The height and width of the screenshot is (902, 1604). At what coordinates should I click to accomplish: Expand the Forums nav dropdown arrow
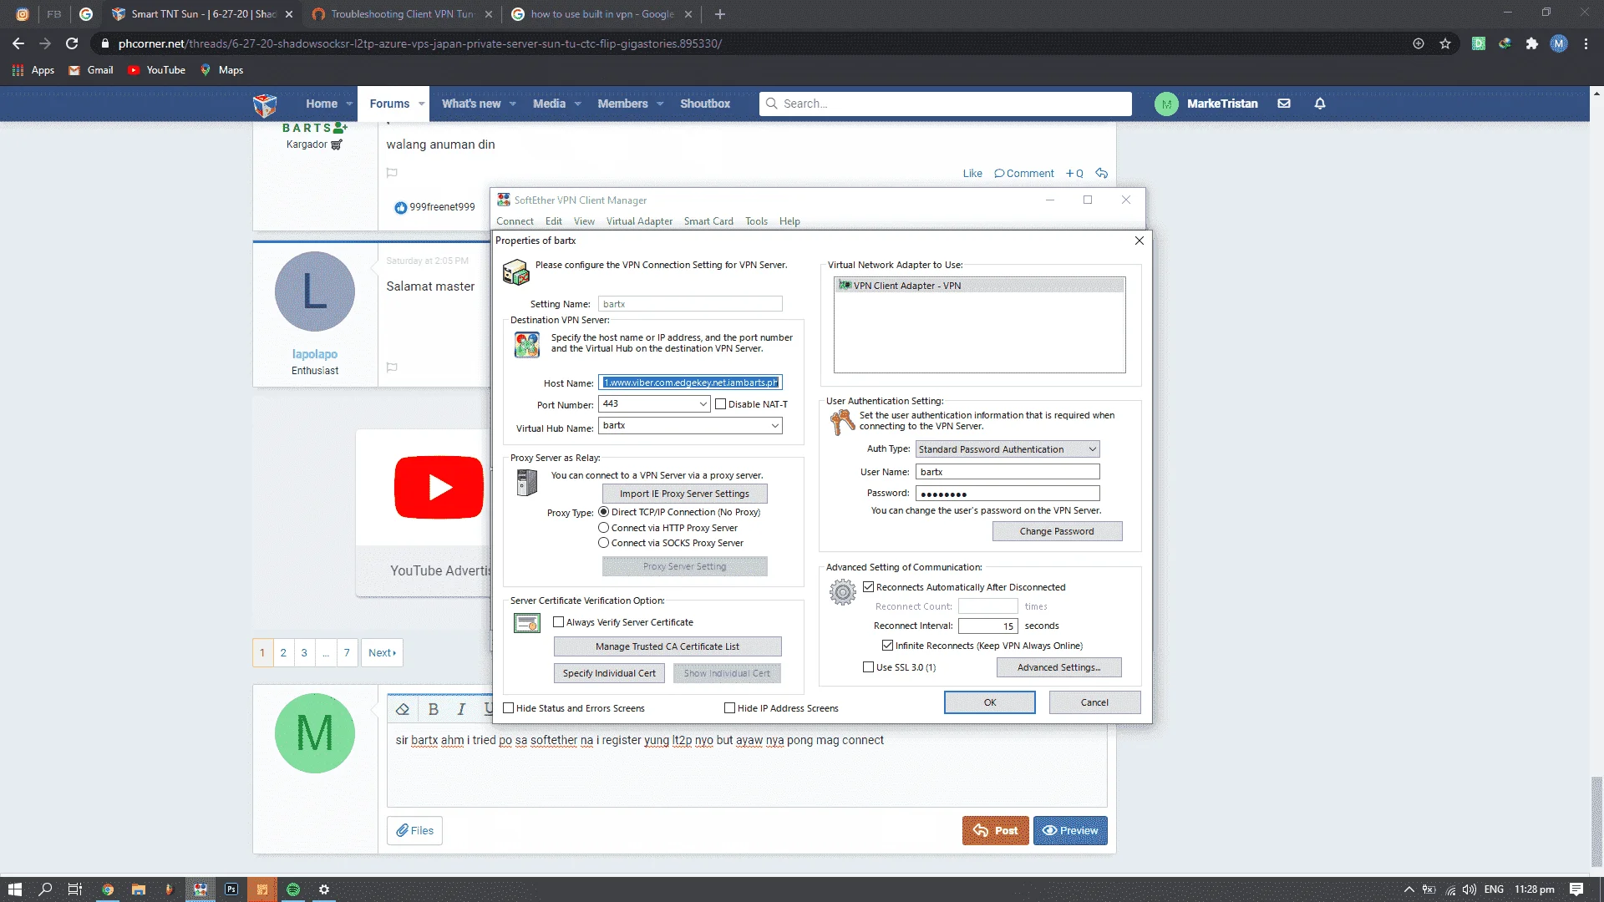point(421,104)
